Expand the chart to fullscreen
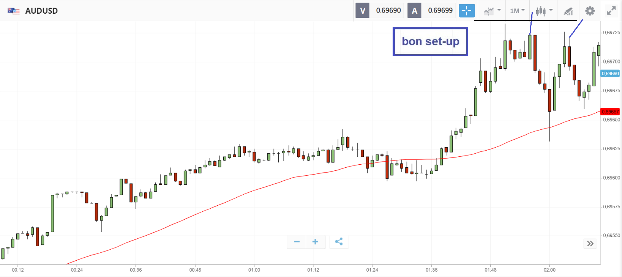 [611, 11]
